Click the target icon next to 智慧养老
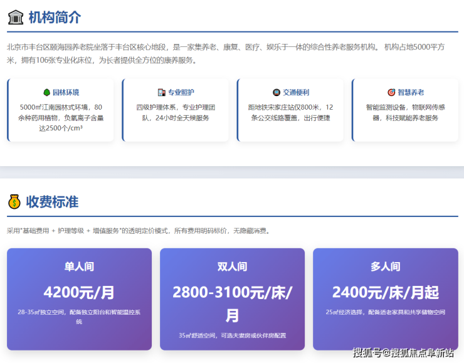Image resolution: width=464 pixels, height=363 pixels. [391, 92]
